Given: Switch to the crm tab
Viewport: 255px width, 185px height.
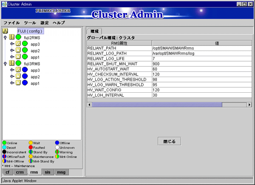Looking at the screenshot, I should point(20,172).
